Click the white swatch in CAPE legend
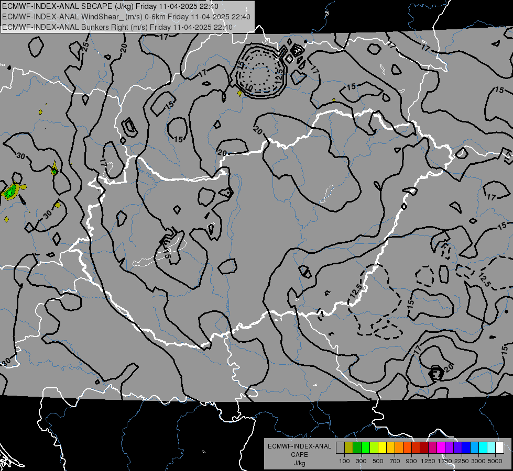This screenshot has width=513, height=471. coord(500,447)
